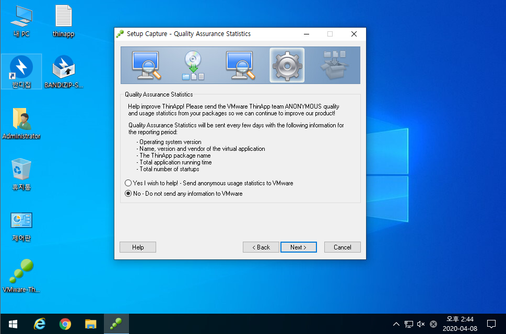506x334 pixels.
Task: Click the circled X tray icon
Action: 433,324
